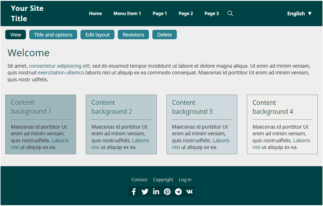Screen dimensions: 323x206
Task: Expand the English language dropdown
Action: 299,13
